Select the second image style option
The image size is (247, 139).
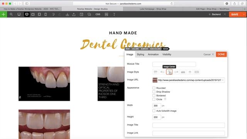pyautogui.click(x=162, y=72)
